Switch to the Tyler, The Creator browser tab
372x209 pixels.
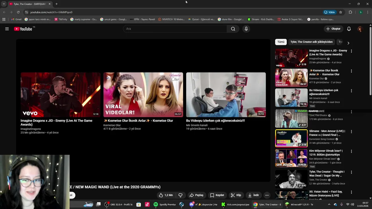tap(30, 4)
